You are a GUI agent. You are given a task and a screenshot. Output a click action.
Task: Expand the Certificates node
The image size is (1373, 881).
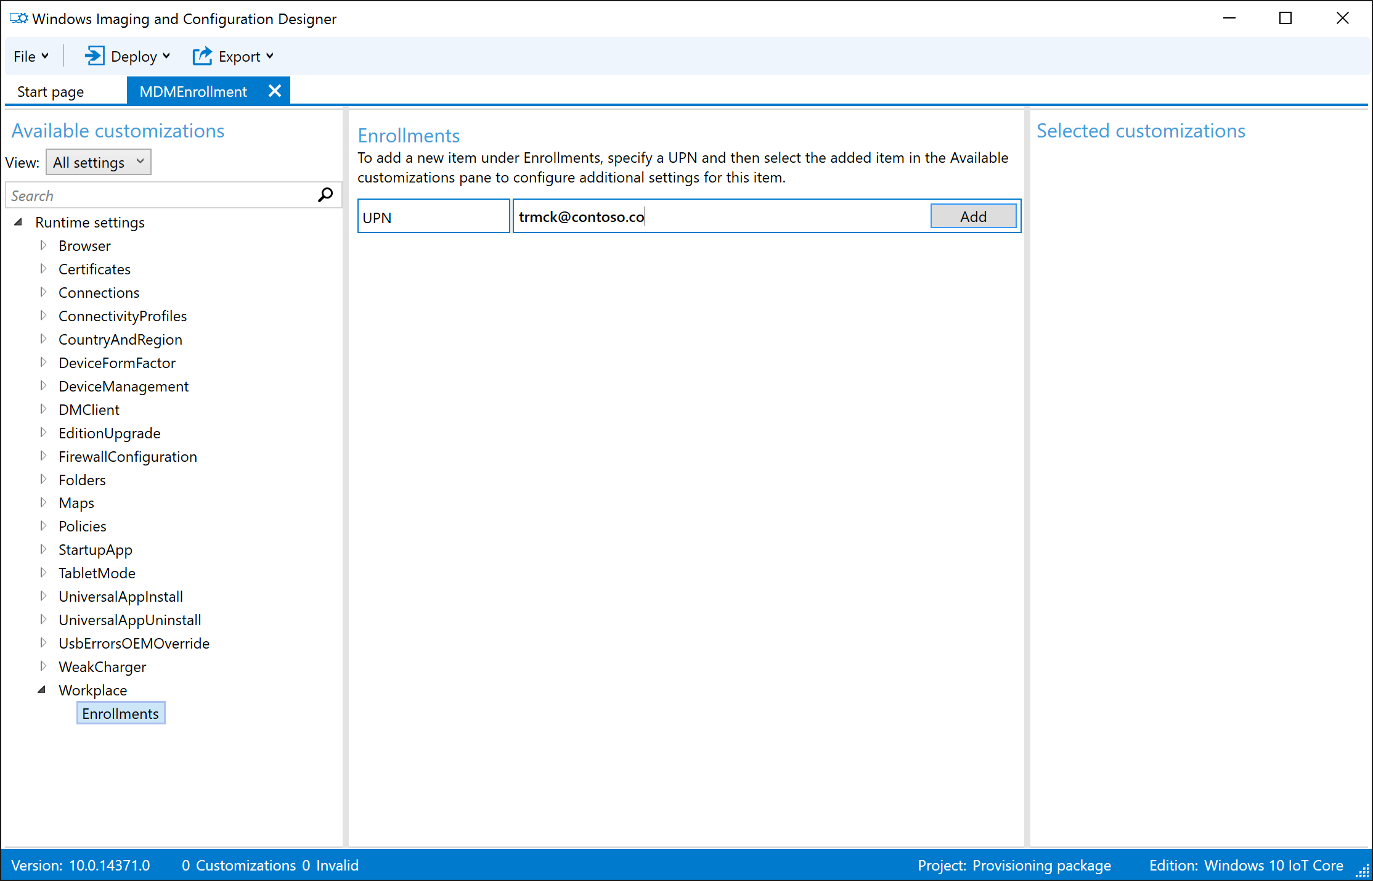point(43,269)
